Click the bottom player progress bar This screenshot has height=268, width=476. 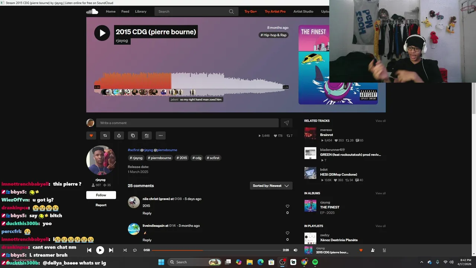pos(216,250)
